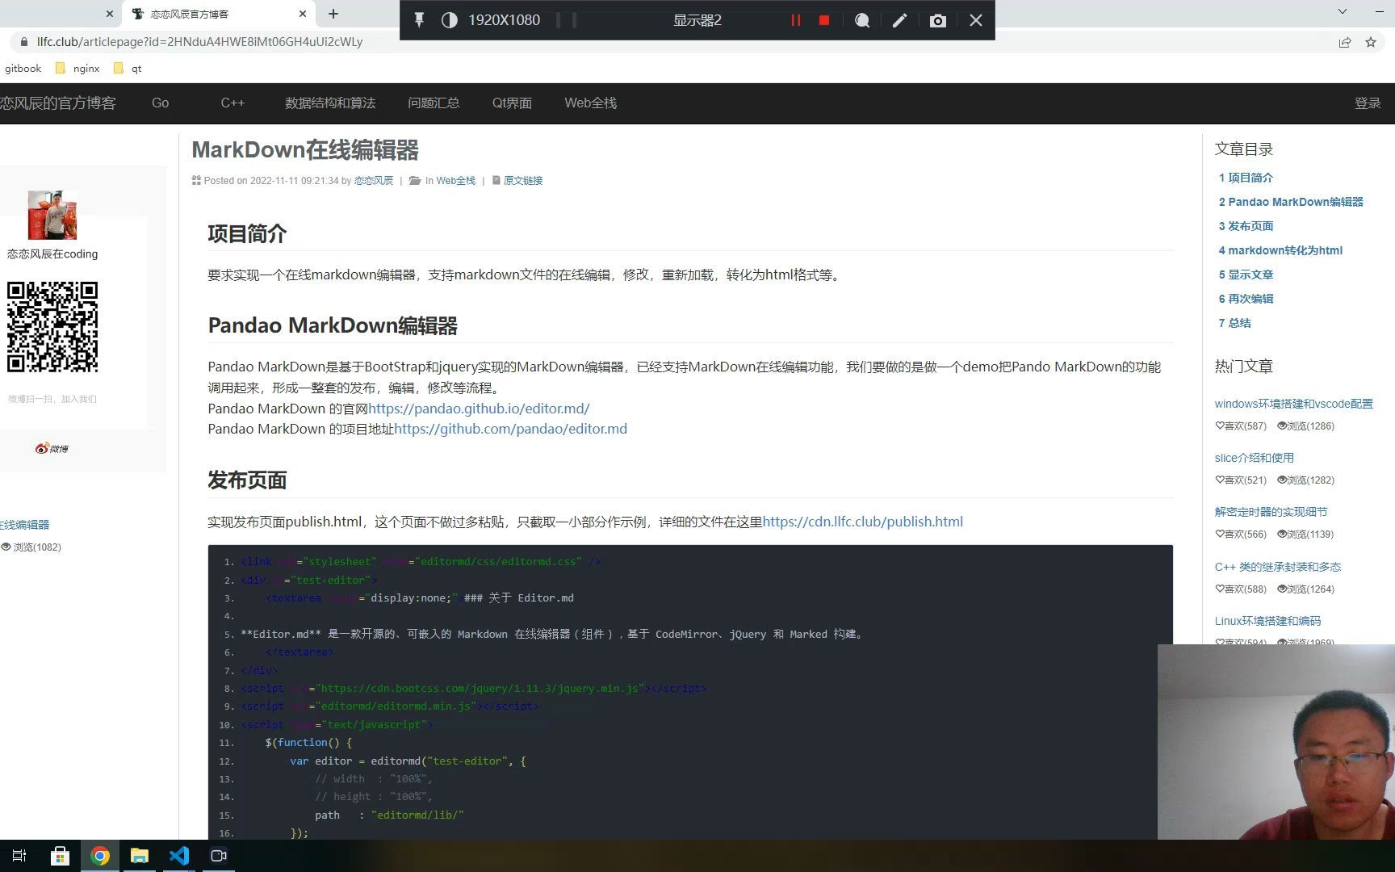Image resolution: width=1395 pixels, height=872 pixels.
Task: Select the 1920X1080 resolution label
Action: tap(505, 20)
